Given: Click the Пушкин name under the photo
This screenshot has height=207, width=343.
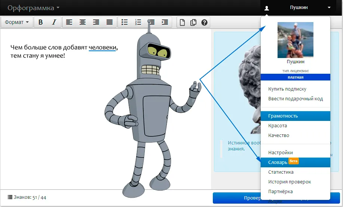Looking at the screenshot, I should [295, 62].
